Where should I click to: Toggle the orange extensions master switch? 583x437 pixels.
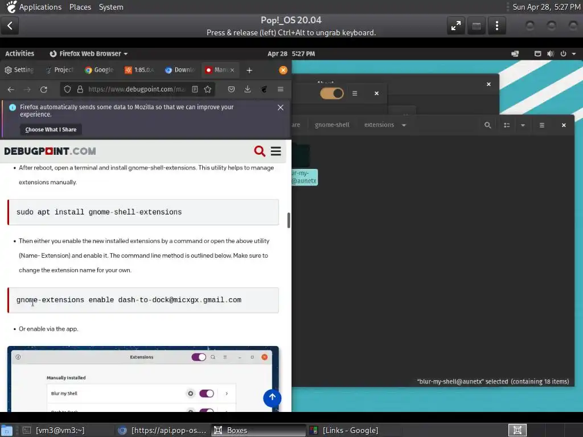click(x=332, y=93)
